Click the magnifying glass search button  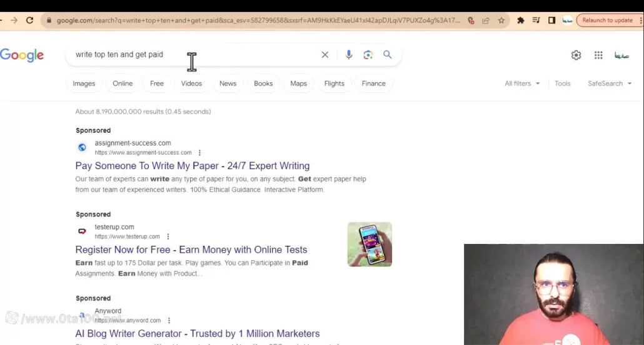[388, 55]
